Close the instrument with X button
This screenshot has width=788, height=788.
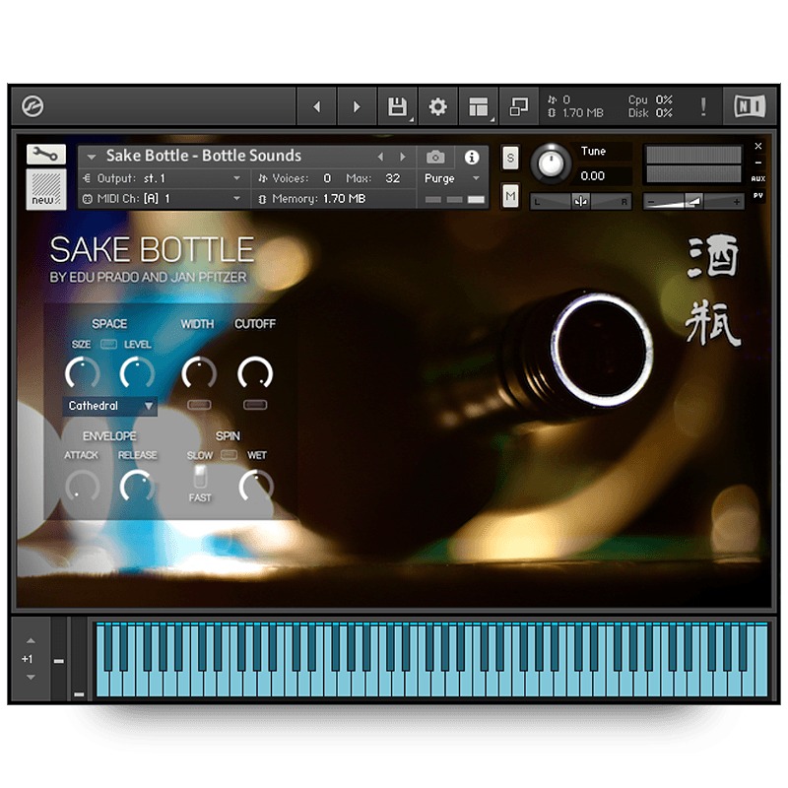point(757,146)
